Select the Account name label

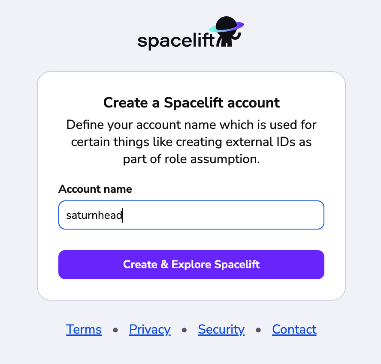(95, 189)
